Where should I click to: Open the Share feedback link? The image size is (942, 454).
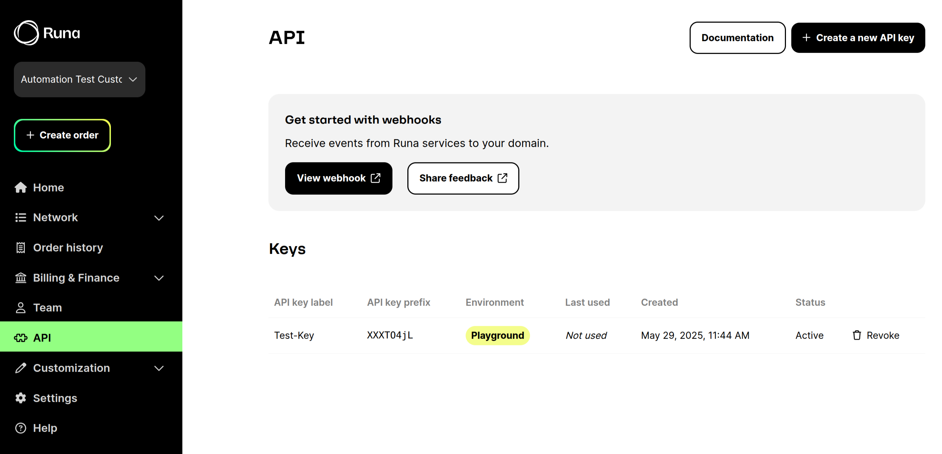pos(463,178)
